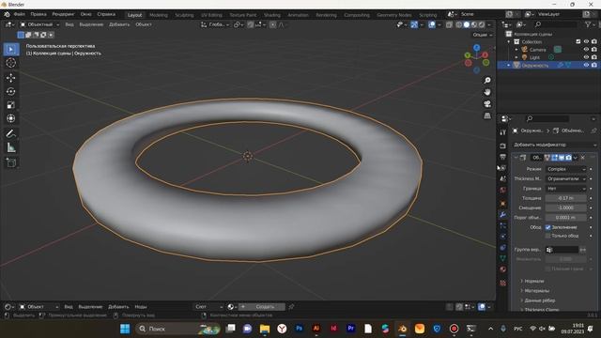601x338 pixels.
Task: Disable Camera in renders icon
Action: pos(594,50)
